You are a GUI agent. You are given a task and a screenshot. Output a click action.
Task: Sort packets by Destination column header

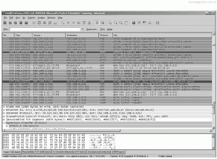pyautogui.click(x=82, y=35)
